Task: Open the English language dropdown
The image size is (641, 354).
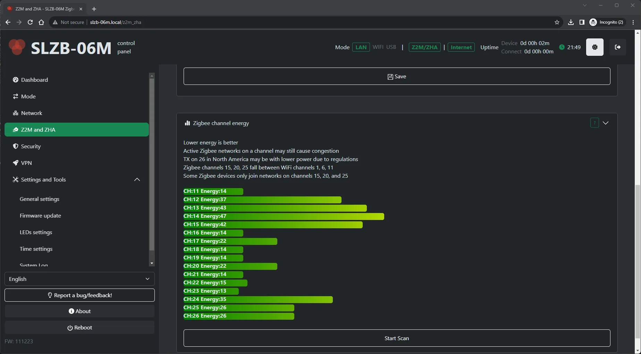Action: 79,279
